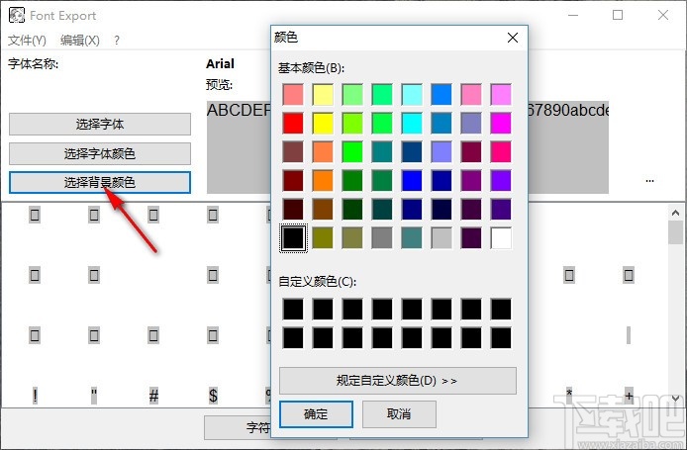Viewport: 687px width, 450px height.
Task: Choose the orange swatch in the fourth row
Action: (323, 180)
